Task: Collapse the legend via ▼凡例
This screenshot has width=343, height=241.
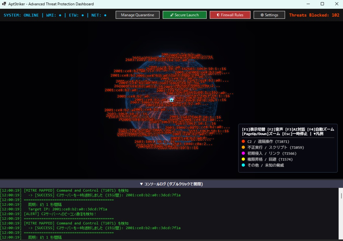Action: [318, 134]
